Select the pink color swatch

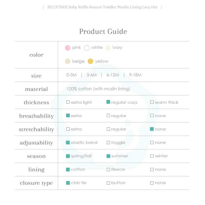coord(68,48)
